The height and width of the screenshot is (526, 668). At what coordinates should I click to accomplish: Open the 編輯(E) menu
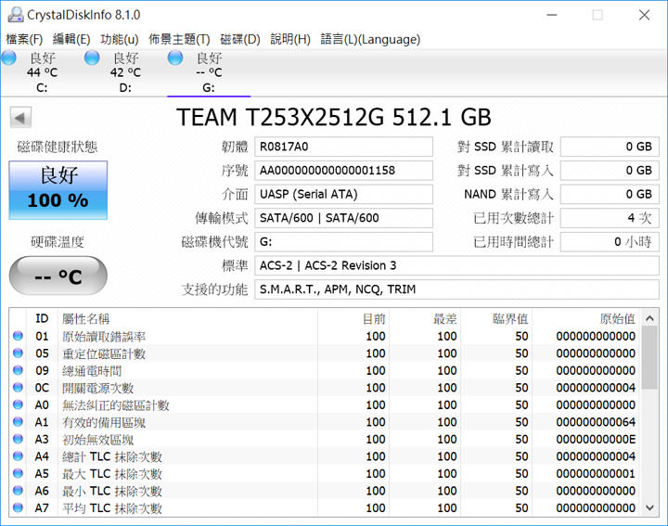point(71,39)
